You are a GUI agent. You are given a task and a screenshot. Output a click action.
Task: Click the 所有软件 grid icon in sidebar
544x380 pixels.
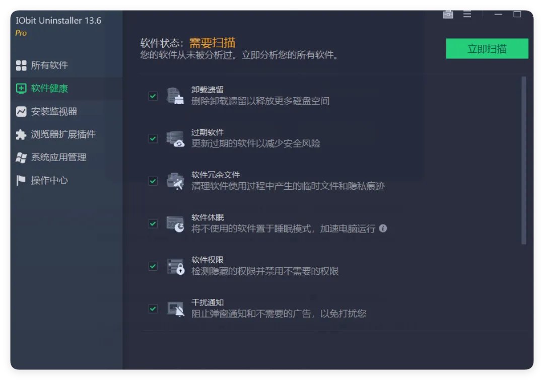click(21, 65)
